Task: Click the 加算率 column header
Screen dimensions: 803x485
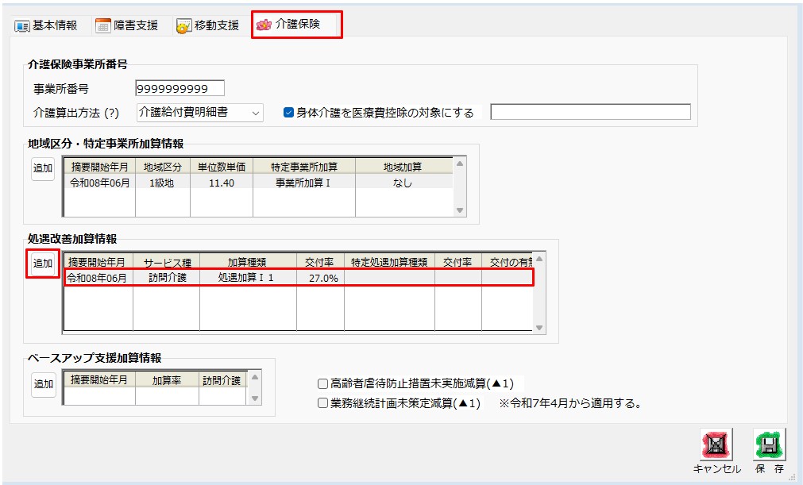Action: 167,379
